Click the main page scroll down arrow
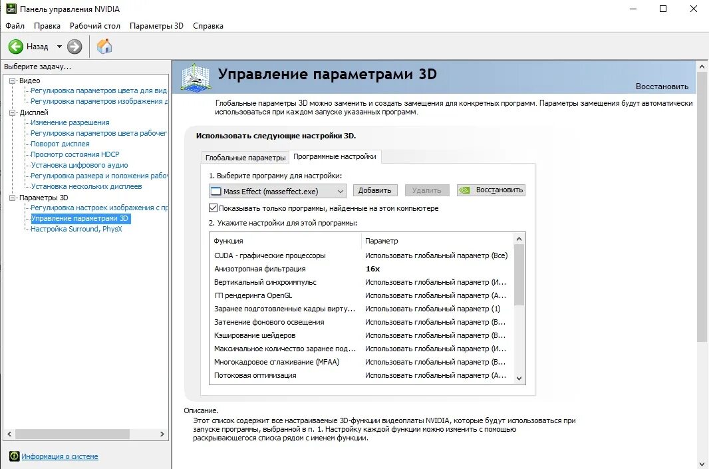Viewport: 709px width, 469px height. point(702,464)
